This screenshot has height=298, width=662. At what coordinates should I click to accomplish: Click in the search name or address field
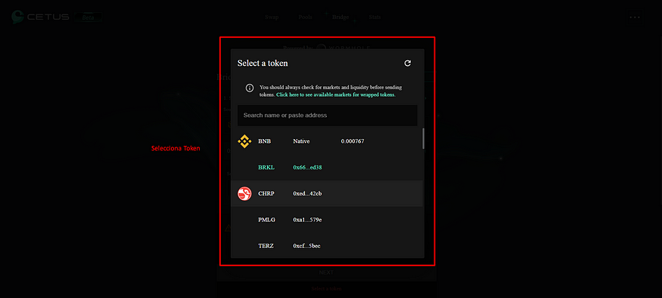click(x=327, y=115)
